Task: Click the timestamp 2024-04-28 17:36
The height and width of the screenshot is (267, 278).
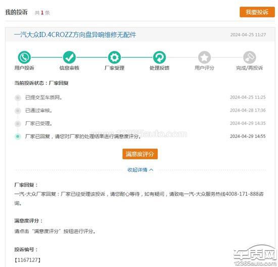Action: [x=248, y=111]
